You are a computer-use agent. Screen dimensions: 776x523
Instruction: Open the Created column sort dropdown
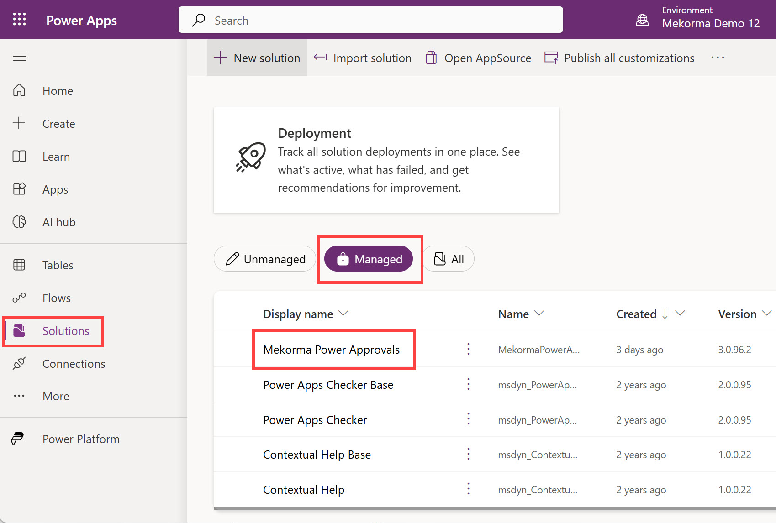(680, 314)
